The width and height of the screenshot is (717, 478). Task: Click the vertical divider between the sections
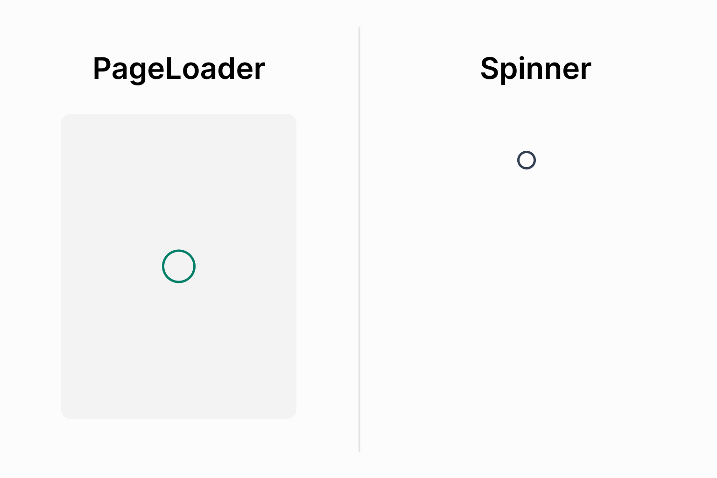[x=359, y=239]
